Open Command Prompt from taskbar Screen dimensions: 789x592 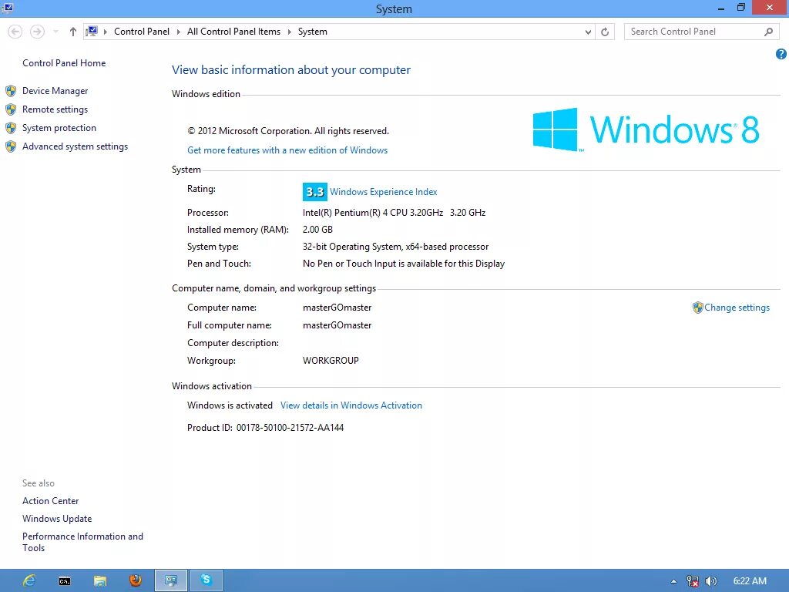[65, 581]
